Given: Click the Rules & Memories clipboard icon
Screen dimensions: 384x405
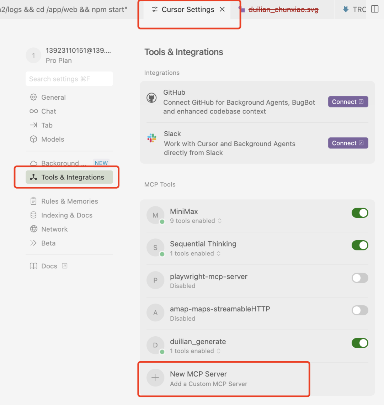Looking at the screenshot, I should point(33,201).
